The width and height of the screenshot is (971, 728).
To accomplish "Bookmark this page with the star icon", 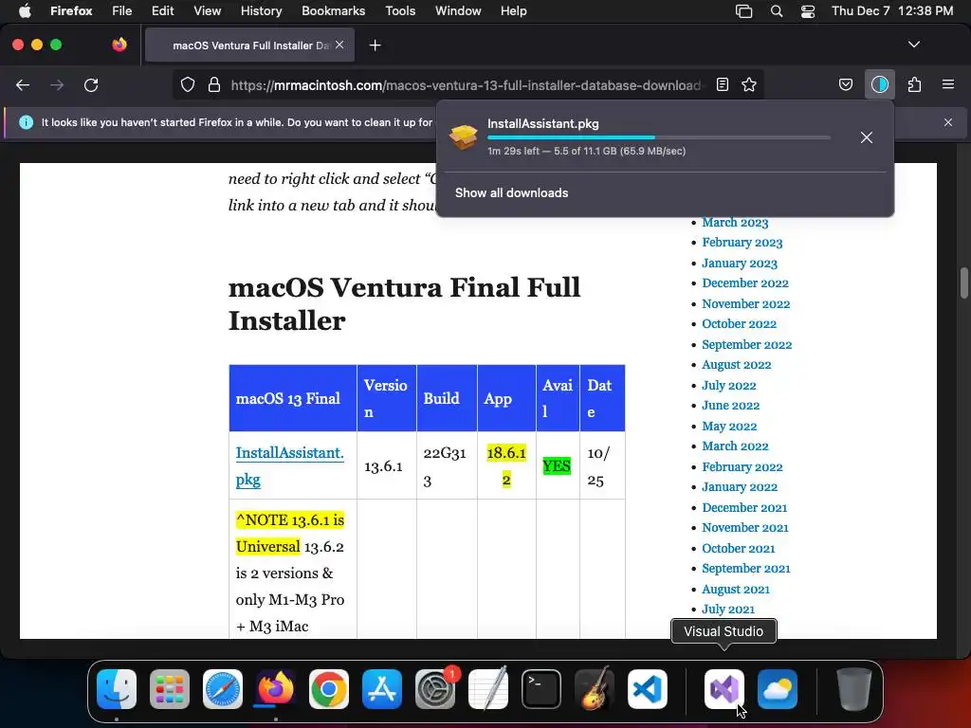I will (x=749, y=84).
